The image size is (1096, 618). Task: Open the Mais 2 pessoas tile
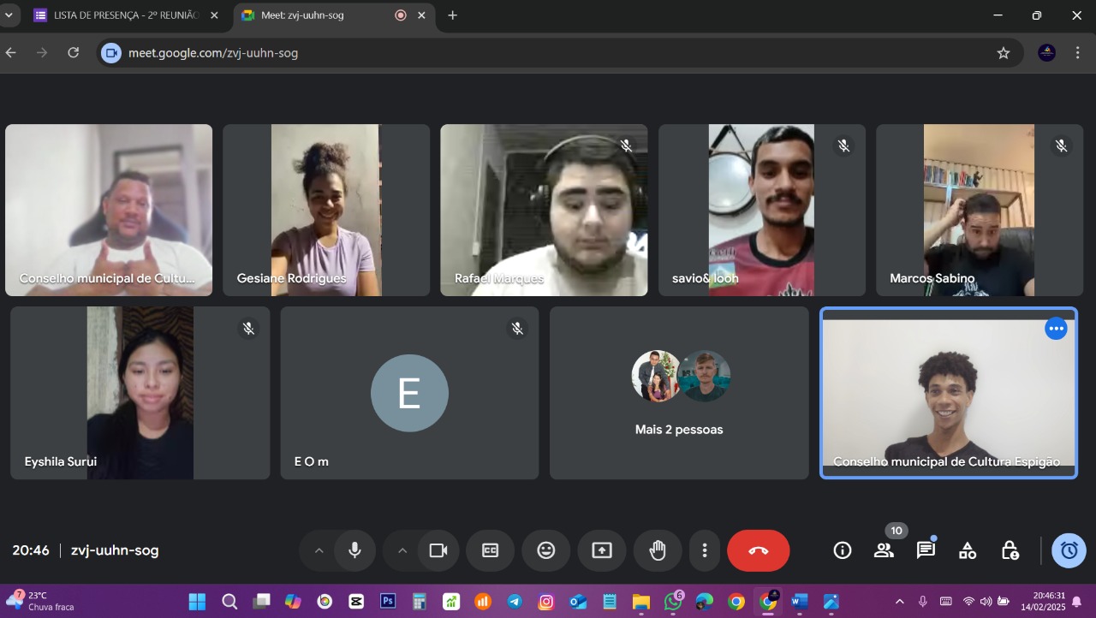(x=679, y=393)
